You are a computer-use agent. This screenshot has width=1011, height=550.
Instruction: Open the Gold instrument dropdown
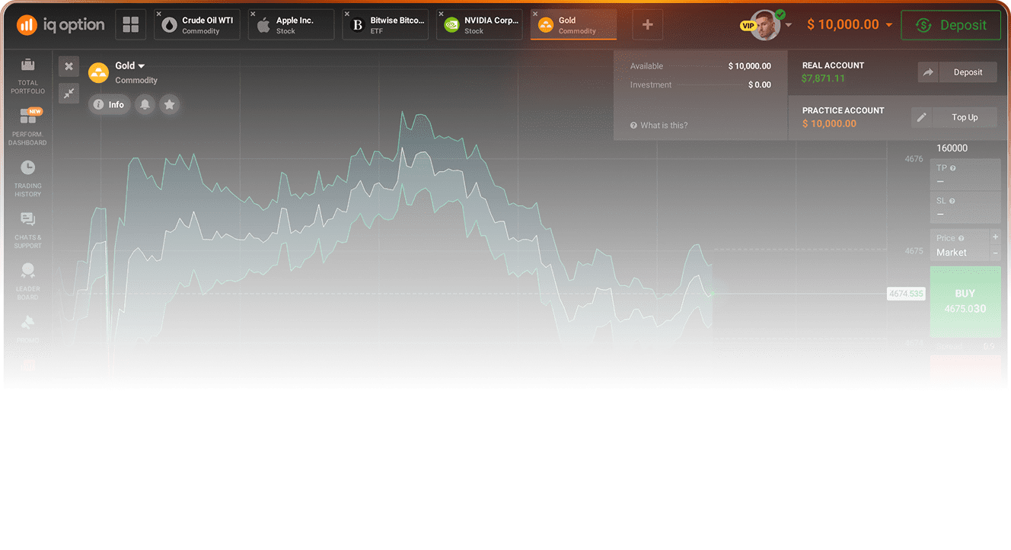(x=128, y=65)
